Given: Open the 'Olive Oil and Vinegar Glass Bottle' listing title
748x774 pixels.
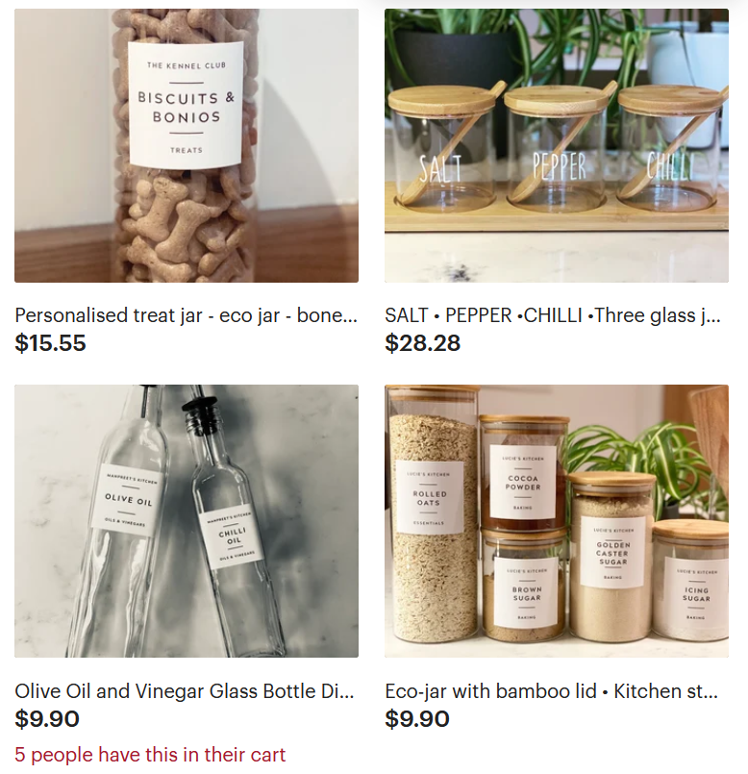Looking at the screenshot, I should click(185, 691).
